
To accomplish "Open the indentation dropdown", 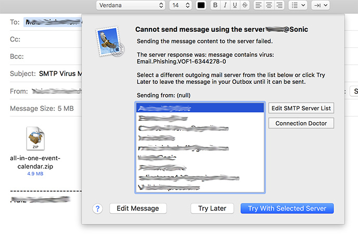I will (321, 5).
